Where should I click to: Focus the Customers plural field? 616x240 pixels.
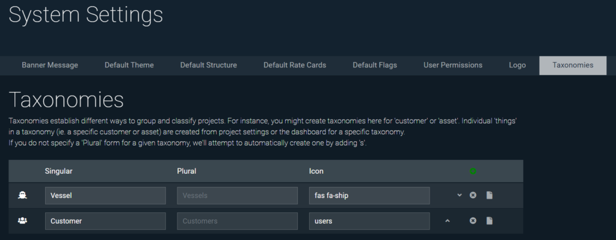pyautogui.click(x=237, y=221)
